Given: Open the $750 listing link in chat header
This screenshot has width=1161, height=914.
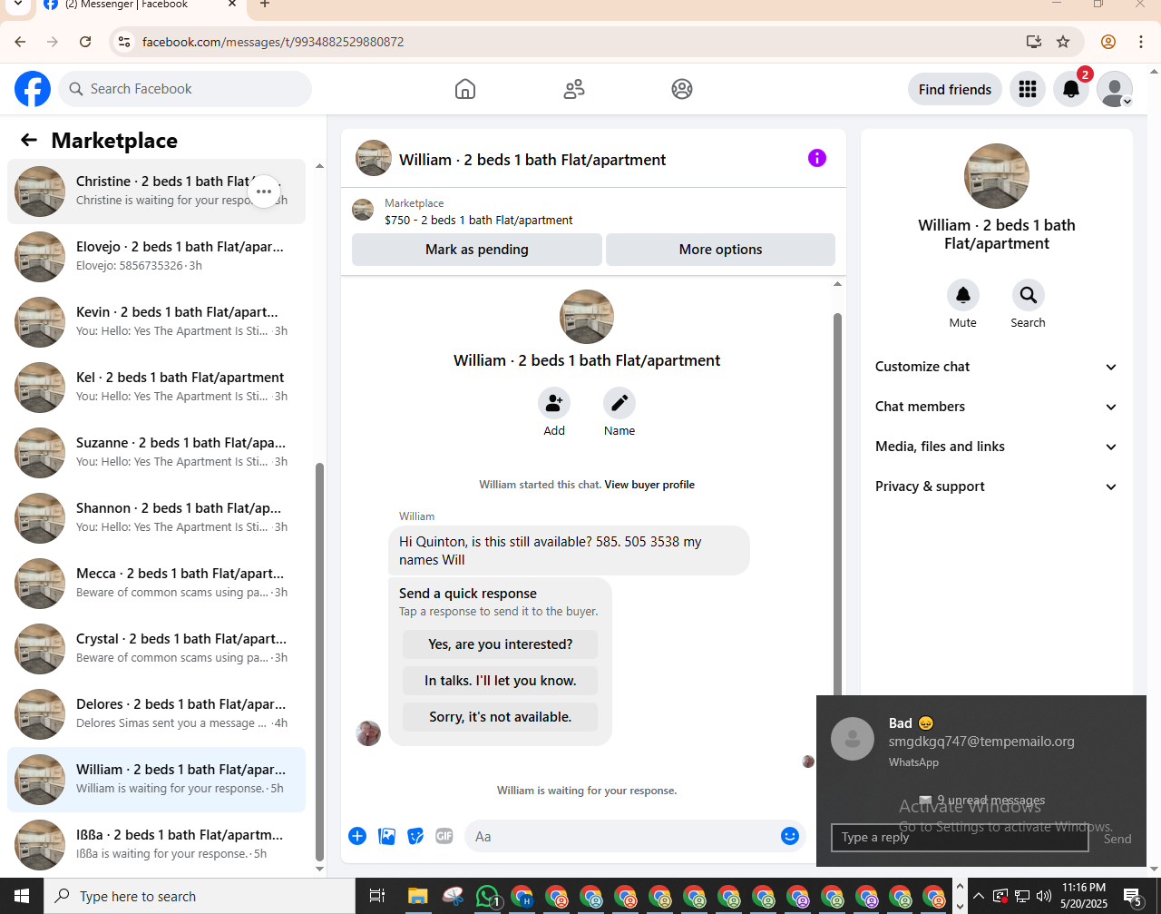Looking at the screenshot, I should pyautogui.click(x=479, y=220).
